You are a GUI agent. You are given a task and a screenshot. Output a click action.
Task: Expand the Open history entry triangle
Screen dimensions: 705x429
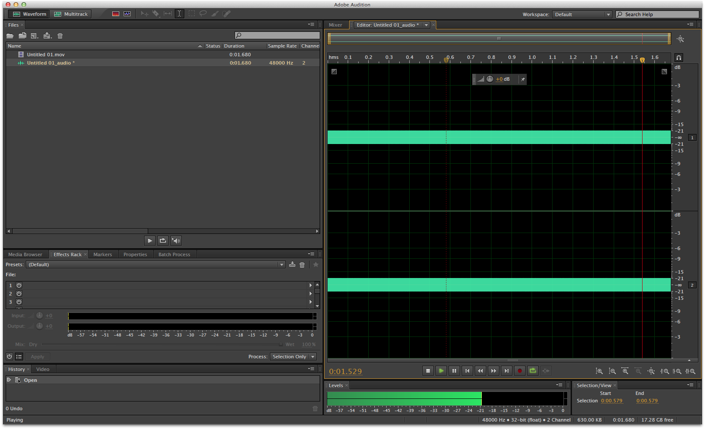pos(9,380)
